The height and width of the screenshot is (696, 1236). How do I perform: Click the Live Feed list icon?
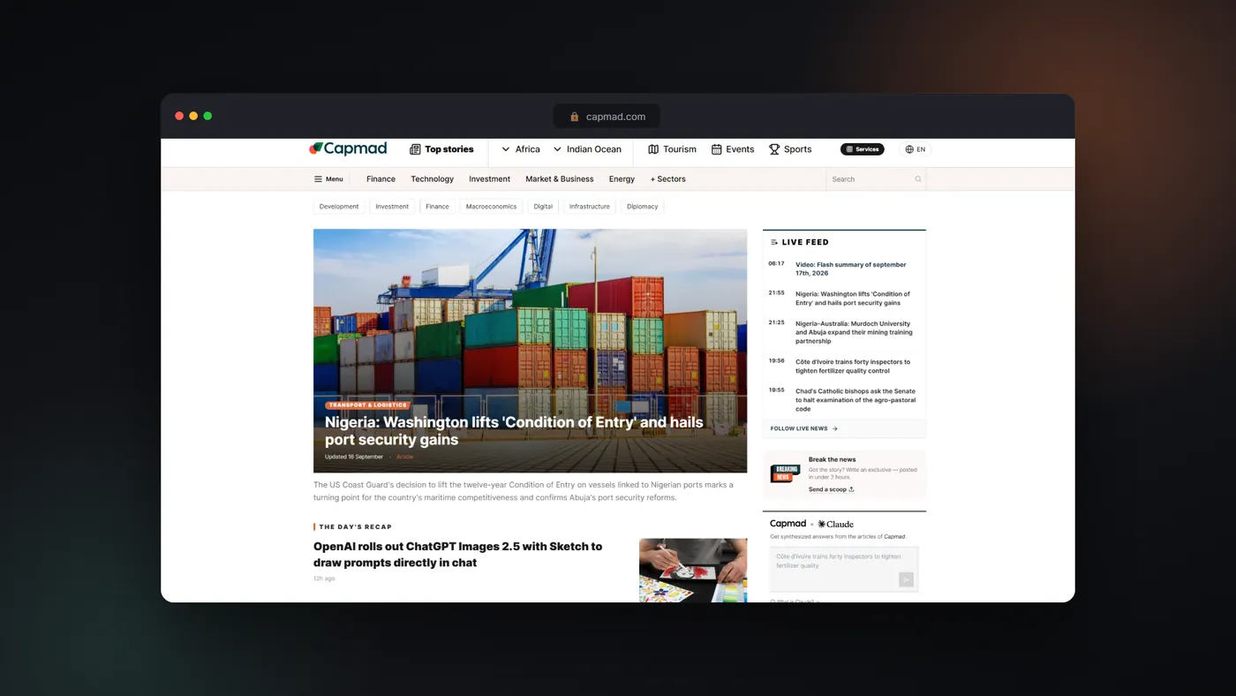[x=774, y=242]
